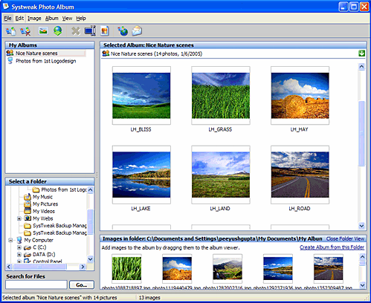Expand the My Webs folder node
This screenshot has height=303, width=371.
click(x=19, y=218)
